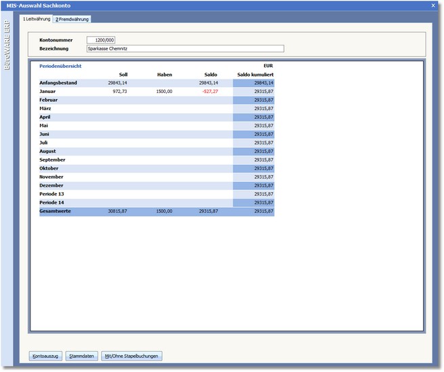Open the 2 Fremdwährung tab
This screenshot has height=372, width=444.
[x=72, y=19]
